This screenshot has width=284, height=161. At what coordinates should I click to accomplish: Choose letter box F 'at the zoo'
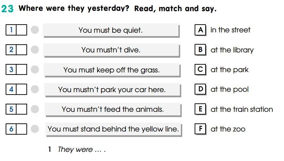(200, 129)
